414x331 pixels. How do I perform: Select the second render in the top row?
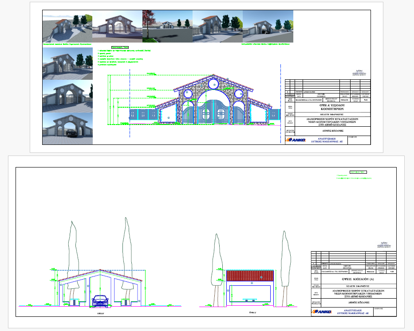(x=117, y=27)
